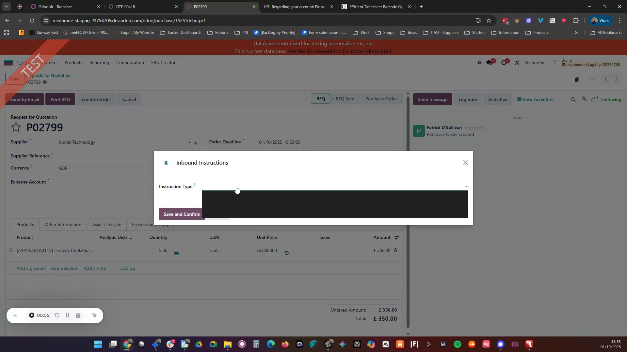Click the Confirm Order button
627x352 pixels.
(x=96, y=99)
